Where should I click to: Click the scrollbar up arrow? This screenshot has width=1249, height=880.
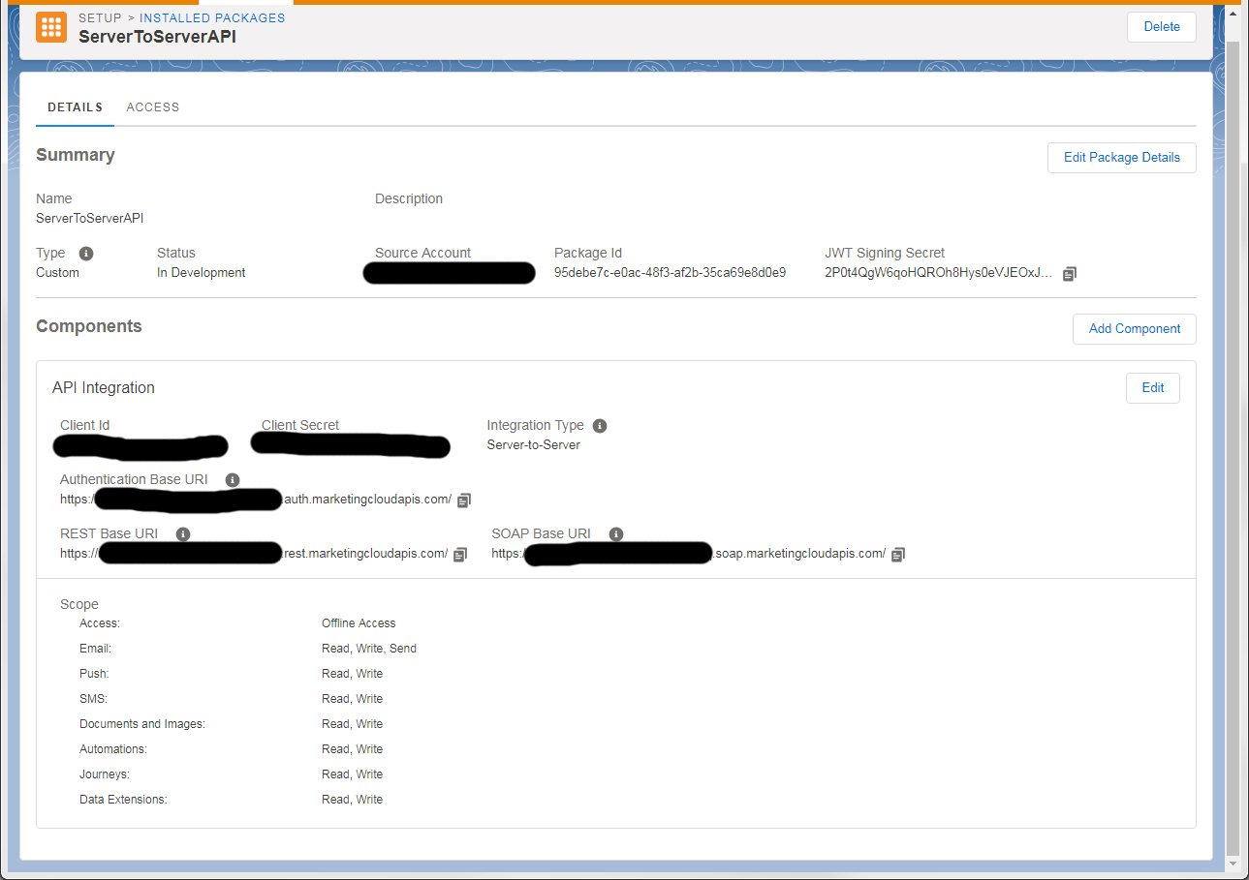(x=1233, y=12)
